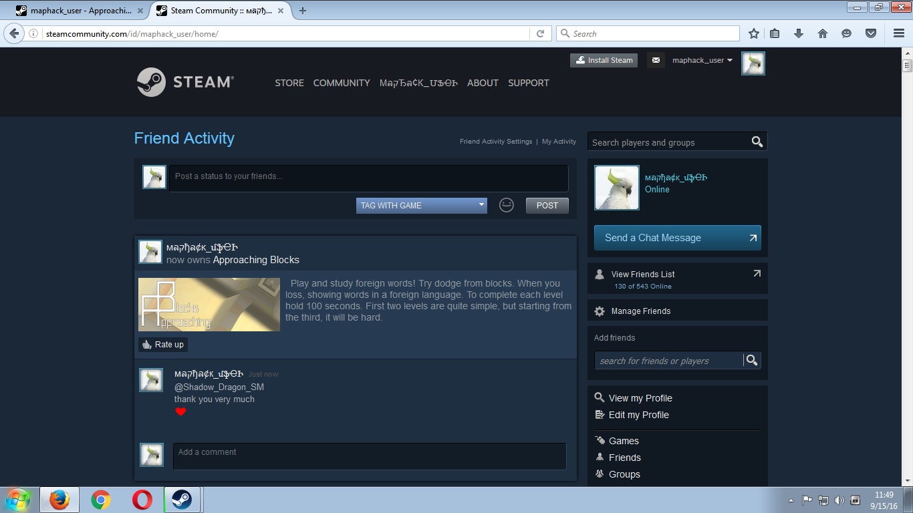Viewport: 913px width, 513px height.
Task: Open the Windows Start menu
Action: point(17,500)
